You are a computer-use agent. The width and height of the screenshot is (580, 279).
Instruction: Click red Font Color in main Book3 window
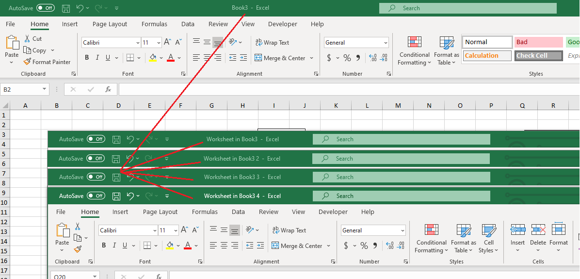[171, 58]
